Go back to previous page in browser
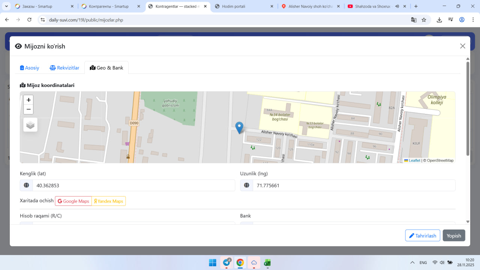 [x=7, y=20]
